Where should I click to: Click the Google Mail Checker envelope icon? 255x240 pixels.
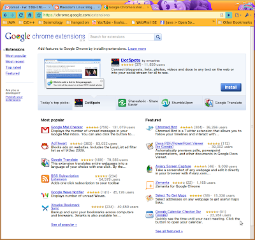[x=45, y=130]
